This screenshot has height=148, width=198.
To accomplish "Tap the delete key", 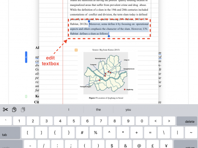I will 187,121.
